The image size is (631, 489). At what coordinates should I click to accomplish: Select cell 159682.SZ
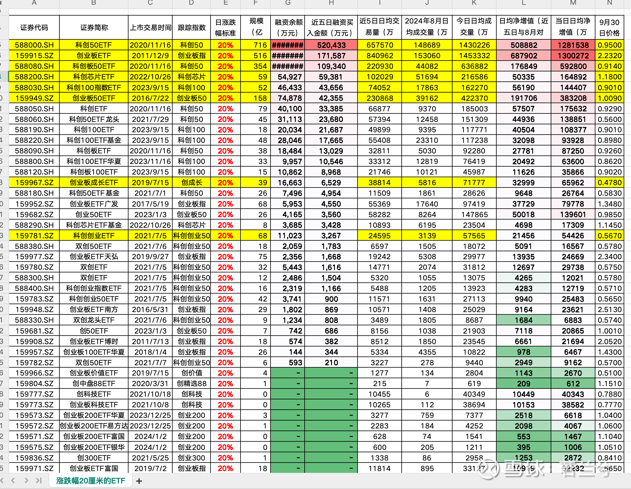34,215
